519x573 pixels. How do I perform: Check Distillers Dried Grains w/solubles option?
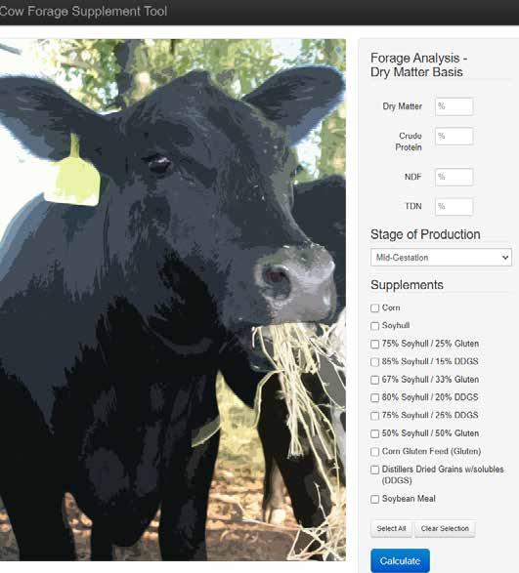coord(374,470)
